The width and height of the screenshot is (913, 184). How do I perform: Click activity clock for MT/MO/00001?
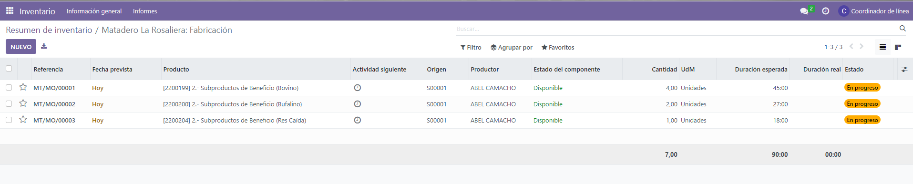point(358,88)
